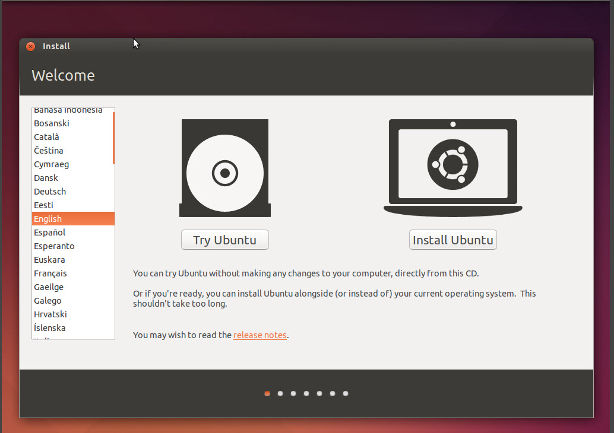Select Español language
This screenshot has height=433, width=614.
(x=73, y=233)
